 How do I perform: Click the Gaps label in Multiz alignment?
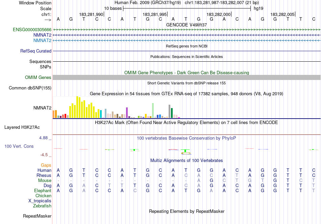46,165
